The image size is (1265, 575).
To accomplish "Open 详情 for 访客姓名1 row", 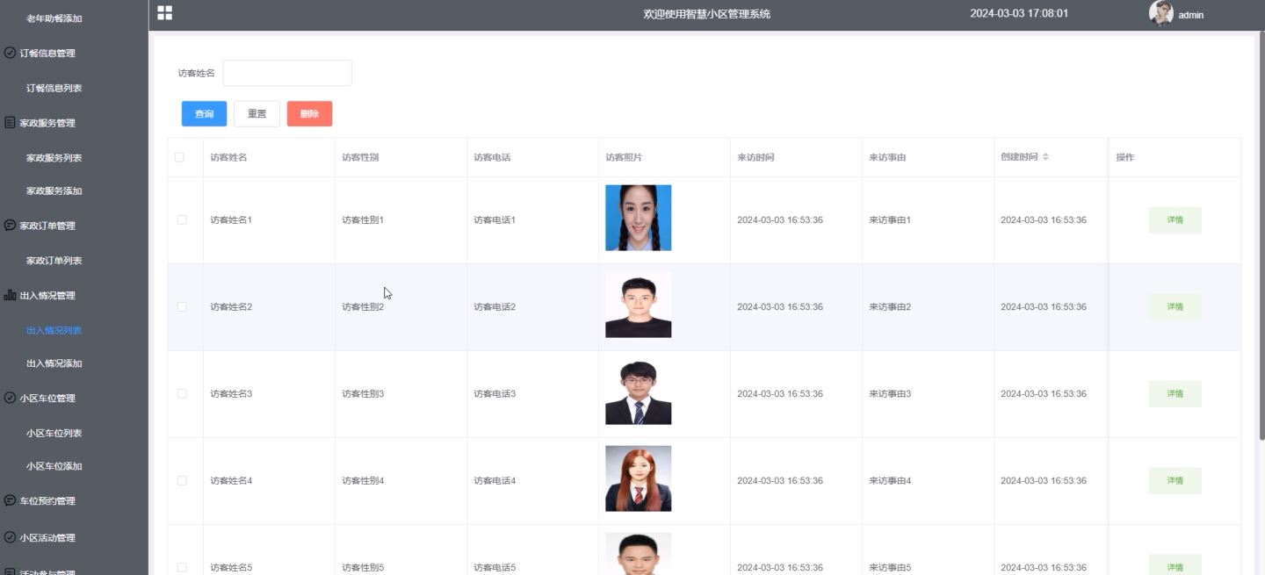I will (1175, 220).
